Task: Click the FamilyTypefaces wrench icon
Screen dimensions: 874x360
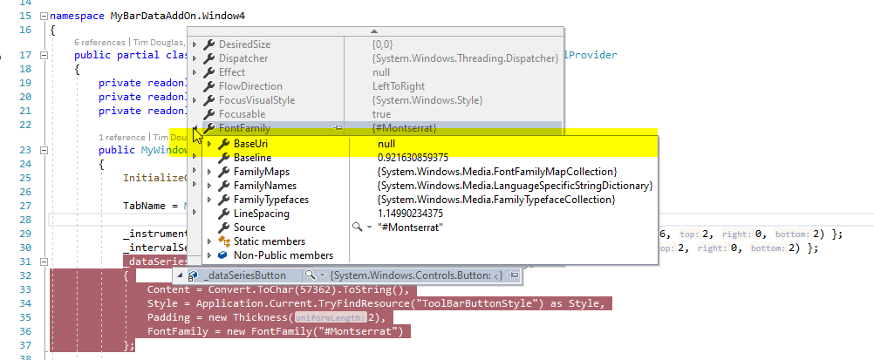Action: [x=223, y=200]
